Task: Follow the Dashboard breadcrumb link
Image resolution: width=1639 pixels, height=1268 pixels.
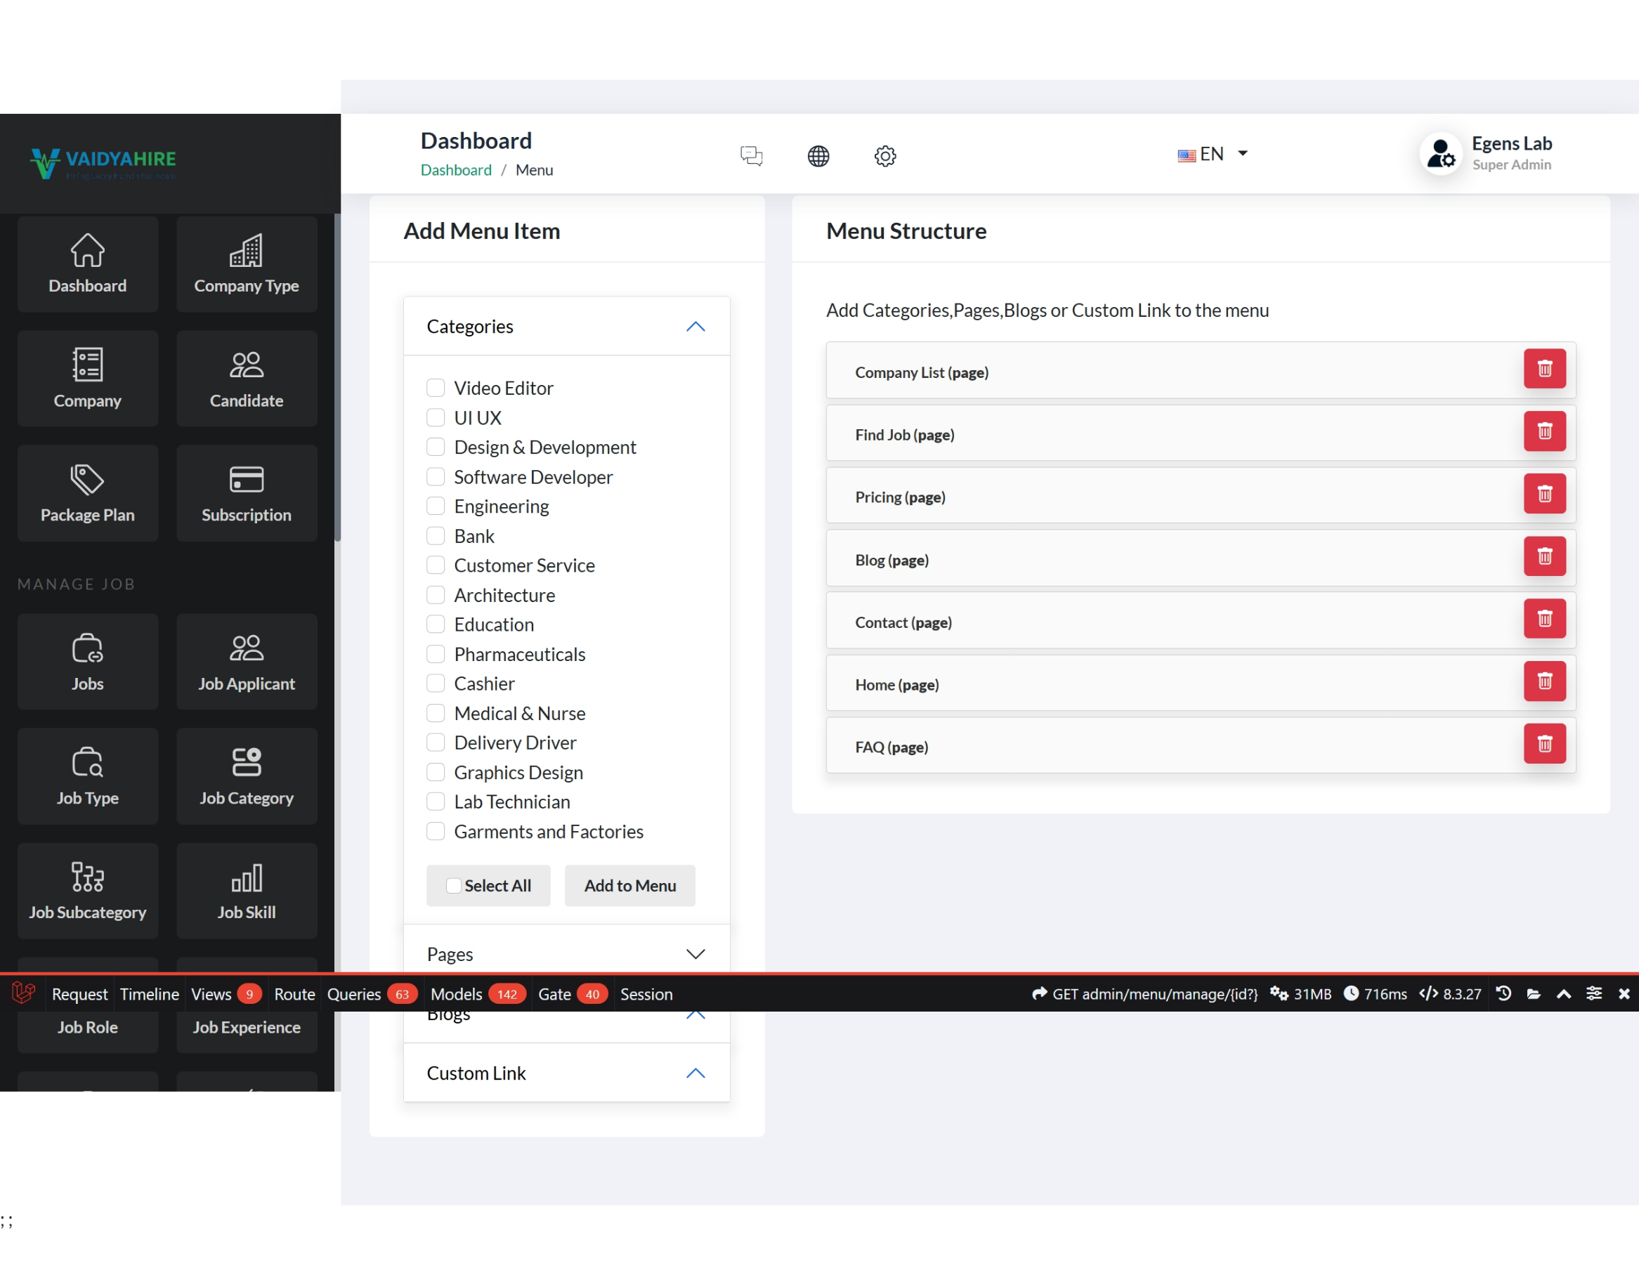Action: (455, 169)
